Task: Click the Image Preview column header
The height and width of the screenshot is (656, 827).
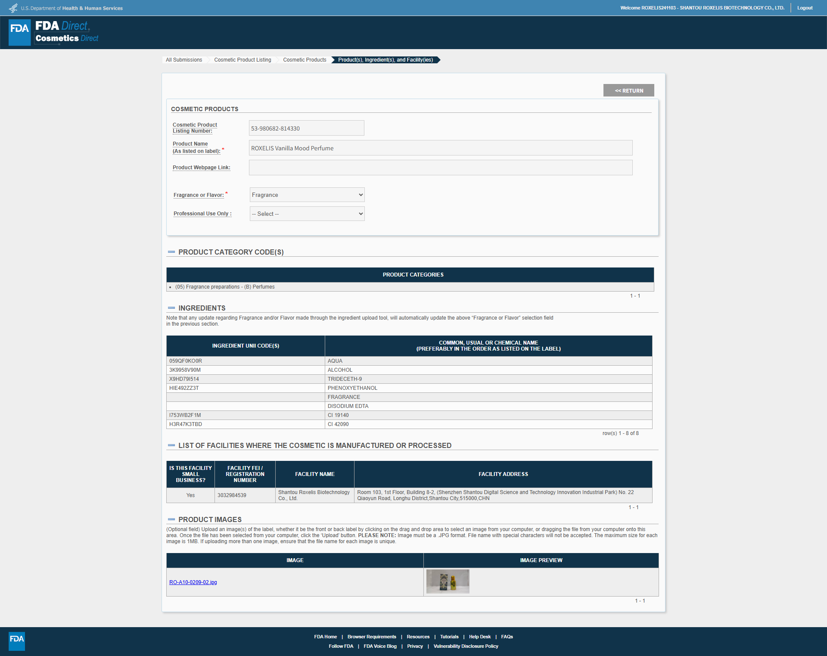Action: click(x=541, y=560)
